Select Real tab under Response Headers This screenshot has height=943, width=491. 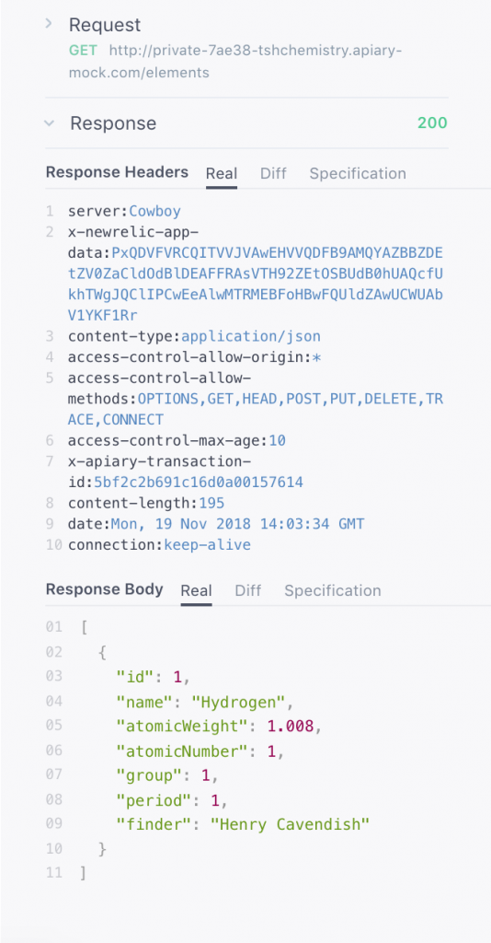(x=222, y=174)
